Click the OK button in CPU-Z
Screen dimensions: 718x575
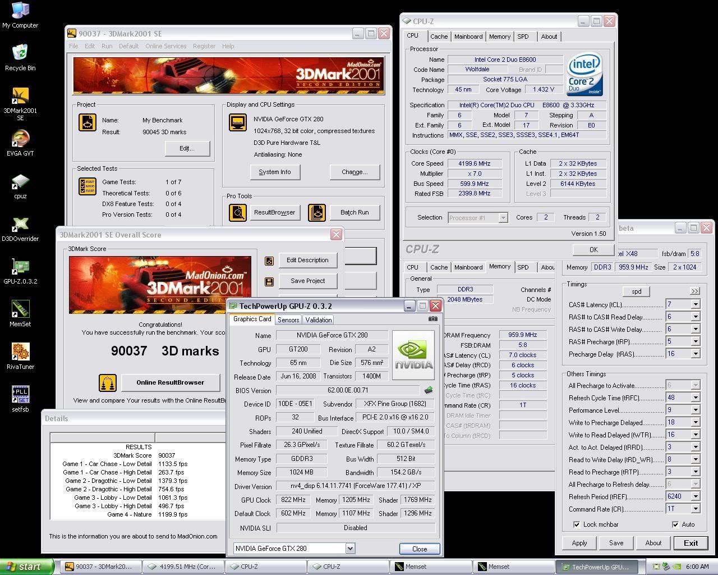click(x=593, y=250)
